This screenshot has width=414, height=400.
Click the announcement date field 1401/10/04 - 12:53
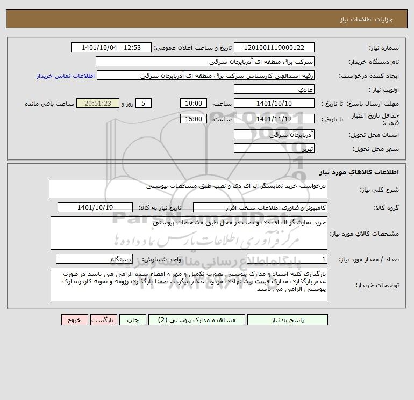(x=111, y=47)
